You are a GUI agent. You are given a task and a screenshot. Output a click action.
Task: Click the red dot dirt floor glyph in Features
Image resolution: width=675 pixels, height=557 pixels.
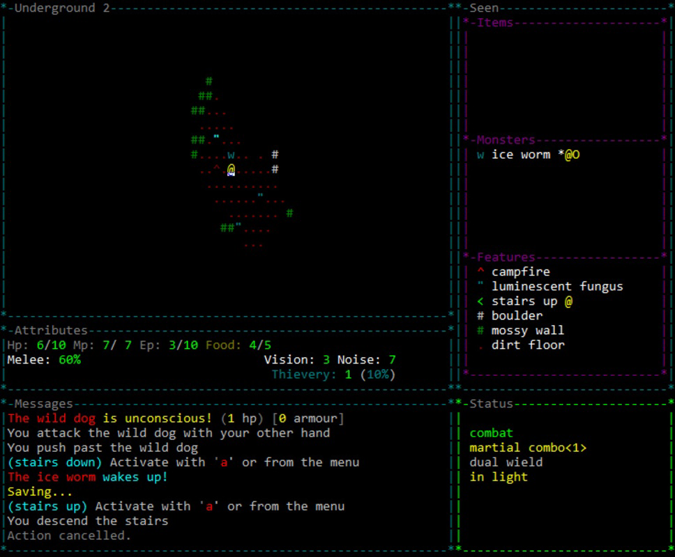tap(481, 348)
